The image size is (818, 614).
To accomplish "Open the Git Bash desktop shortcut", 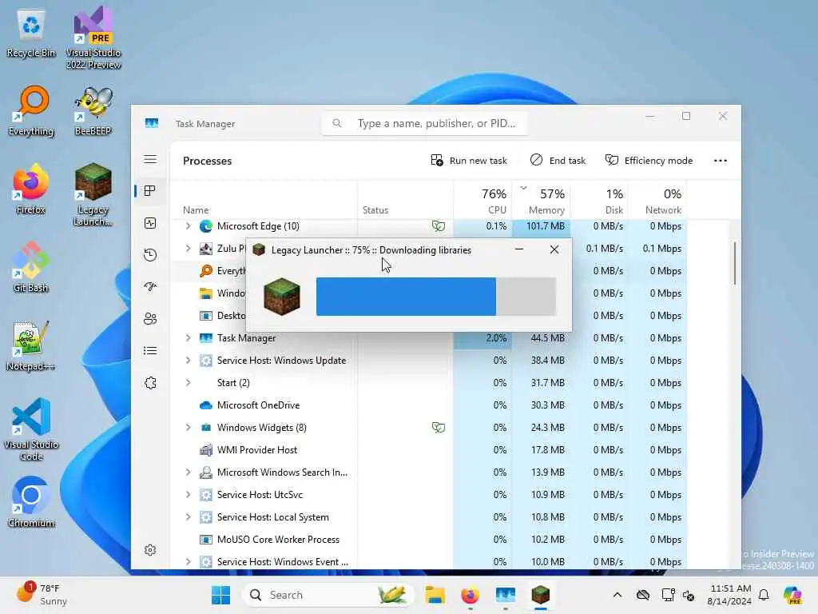I will tap(31, 268).
